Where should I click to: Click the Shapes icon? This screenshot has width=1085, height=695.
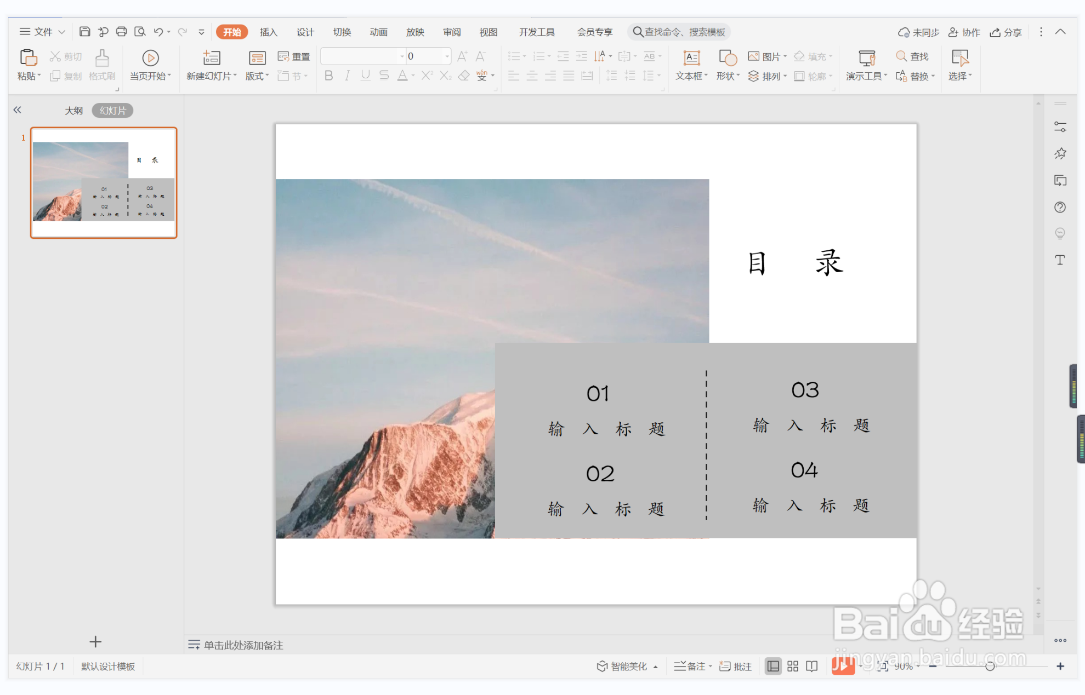[x=728, y=58]
